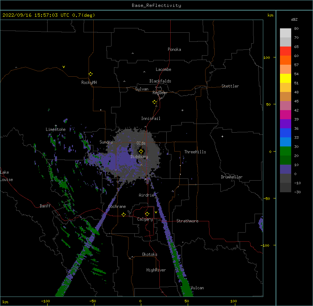Click the Ponoka city label
Screen dimensions: 313x306
tap(174, 49)
